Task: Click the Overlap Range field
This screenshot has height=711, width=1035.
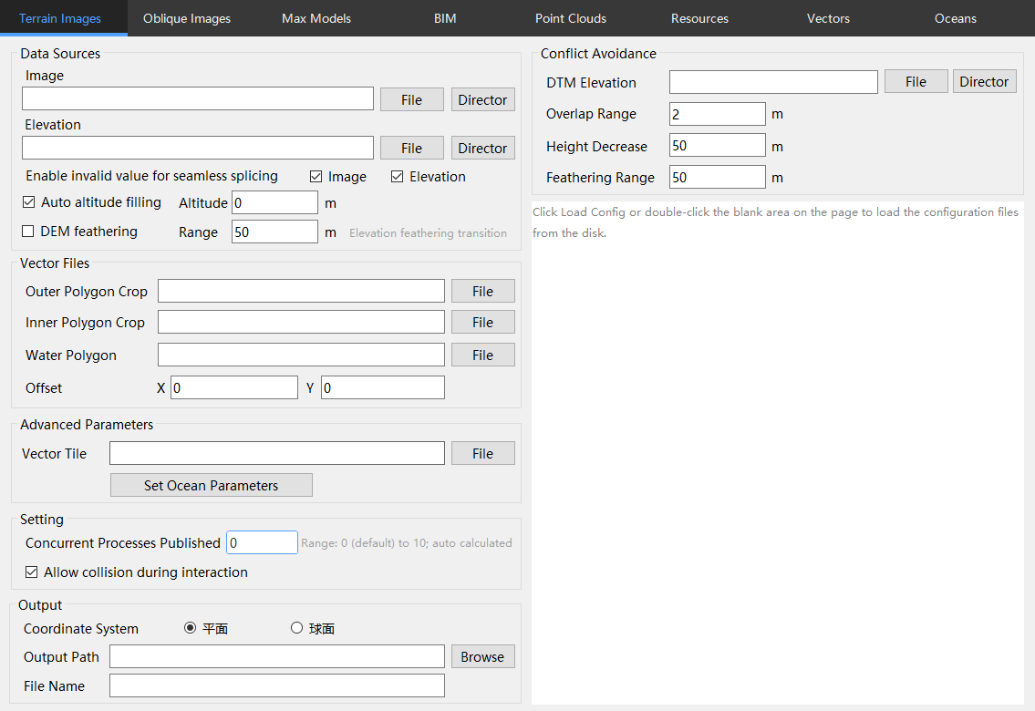Action: pyautogui.click(x=718, y=114)
